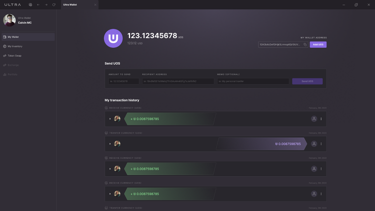The width and height of the screenshot is (375, 211).
Task: Expand the third transaction using its arrow
Action: (x=110, y=169)
